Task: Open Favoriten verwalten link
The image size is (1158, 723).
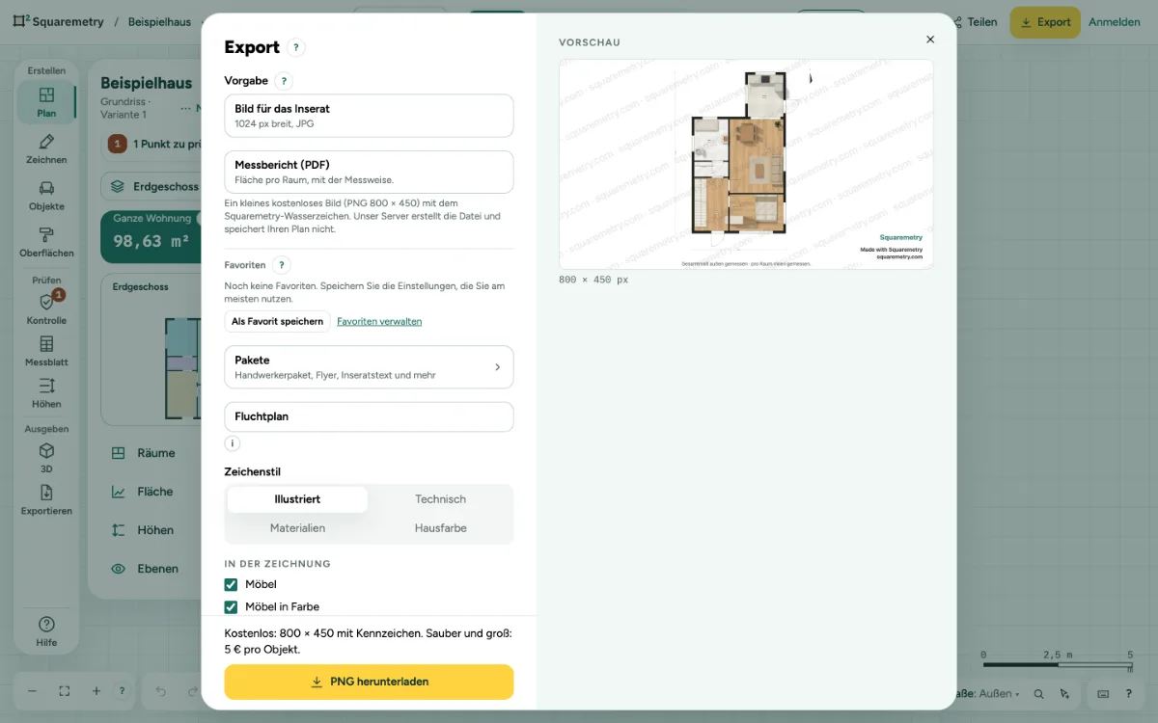Action: pyautogui.click(x=379, y=321)
